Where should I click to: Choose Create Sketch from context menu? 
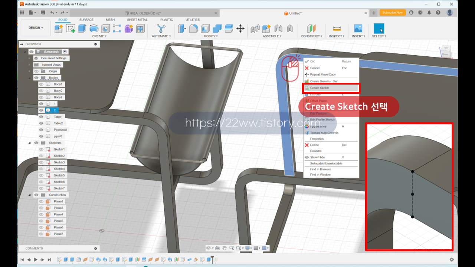pyautogui.click(x=331, y=88)
